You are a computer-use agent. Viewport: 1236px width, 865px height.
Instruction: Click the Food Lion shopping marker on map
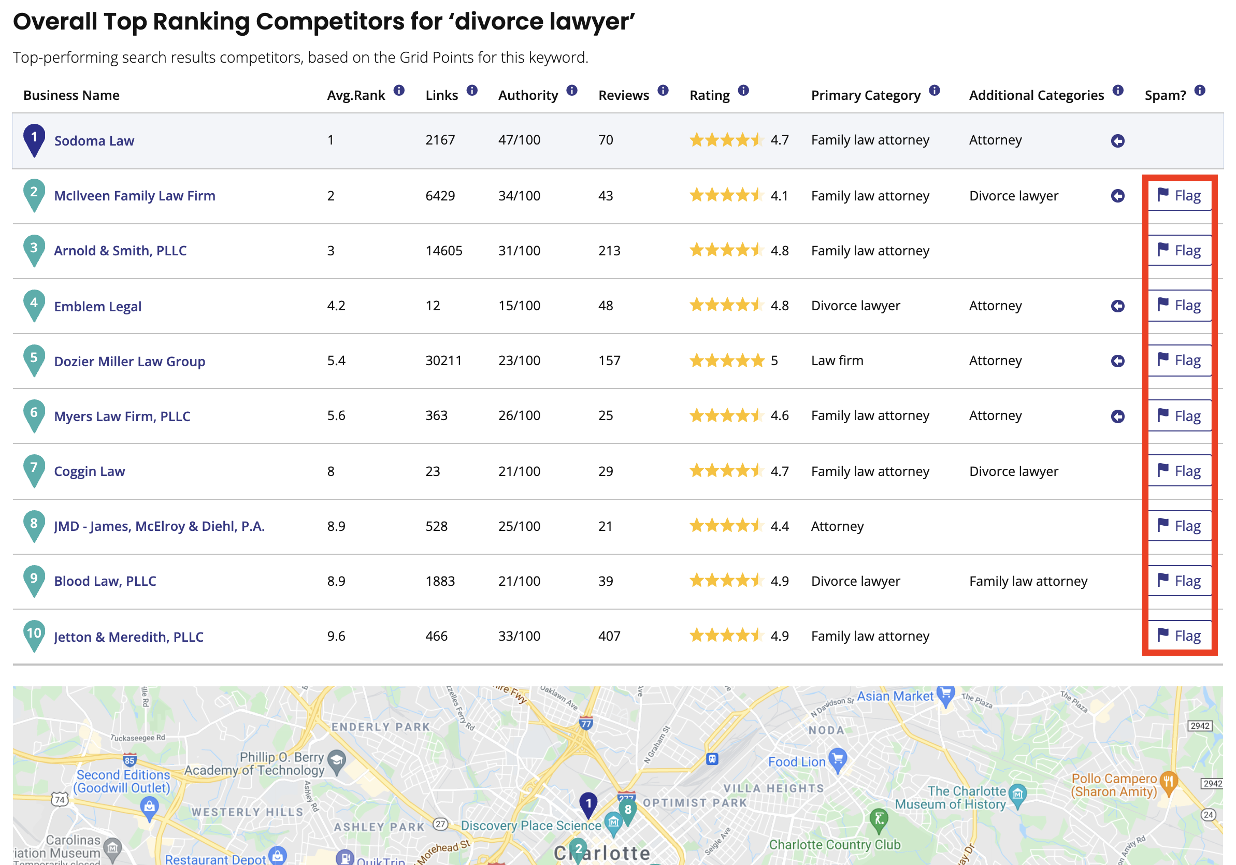[x=838, y=760]
